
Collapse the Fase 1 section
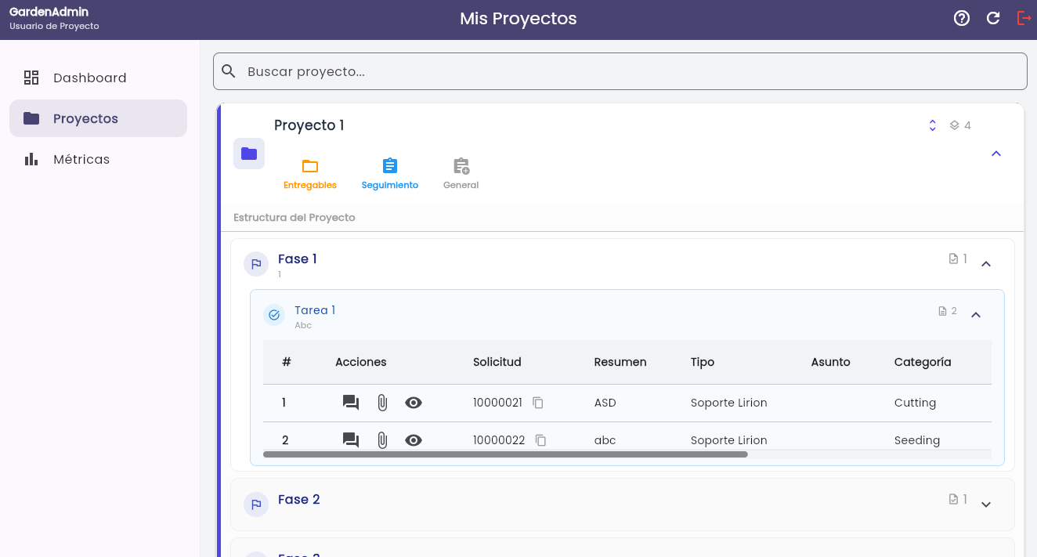point(986,264)
